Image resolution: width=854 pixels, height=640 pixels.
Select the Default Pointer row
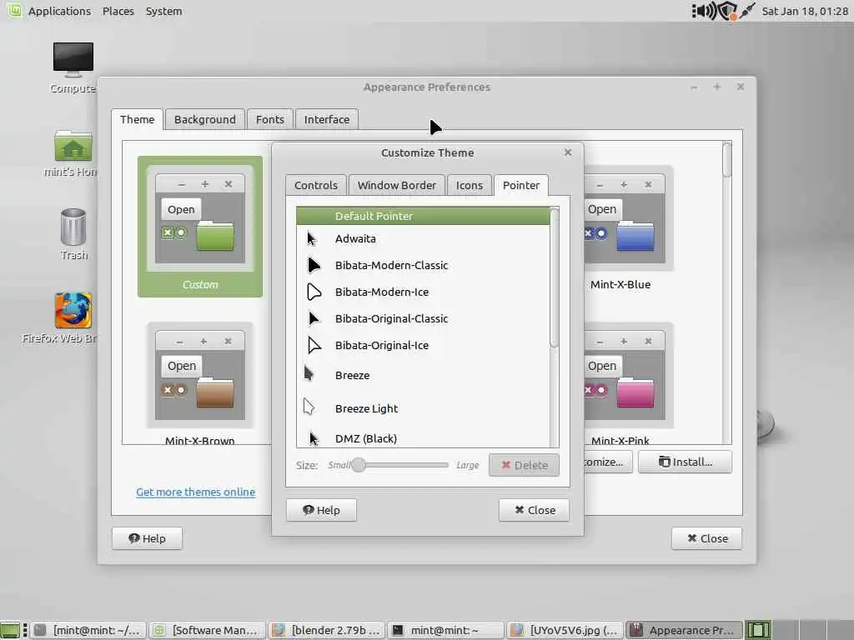coord(423,216)
